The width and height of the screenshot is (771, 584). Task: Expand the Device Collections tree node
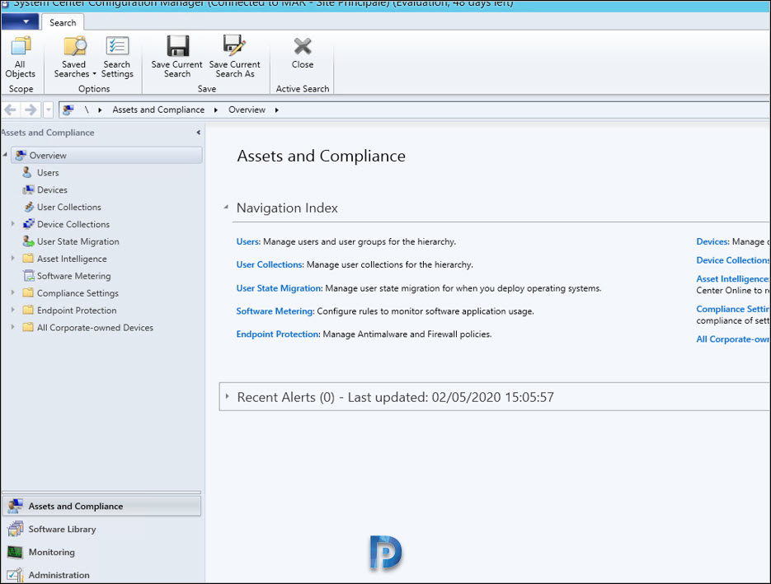point(13,223)
